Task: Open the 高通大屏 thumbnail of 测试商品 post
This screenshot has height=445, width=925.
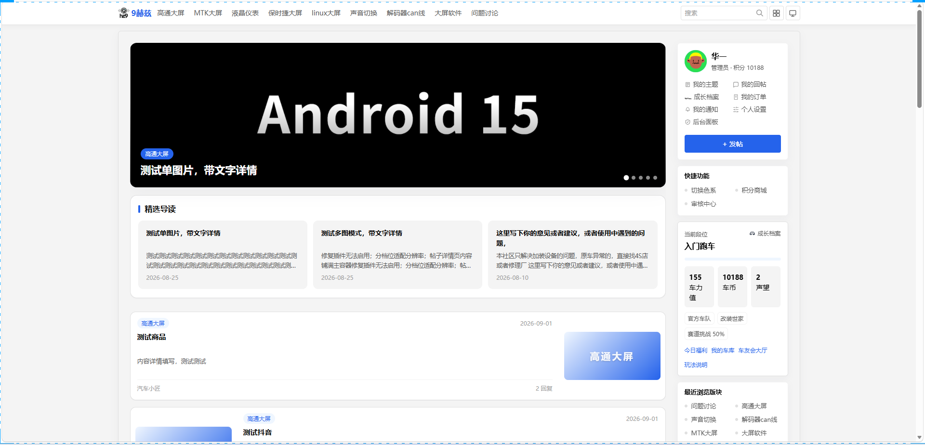Action: 612,356
